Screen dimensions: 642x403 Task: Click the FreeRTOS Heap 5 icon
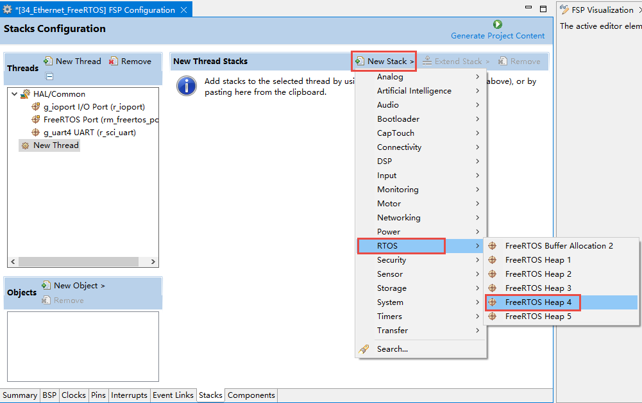(492, 317)
